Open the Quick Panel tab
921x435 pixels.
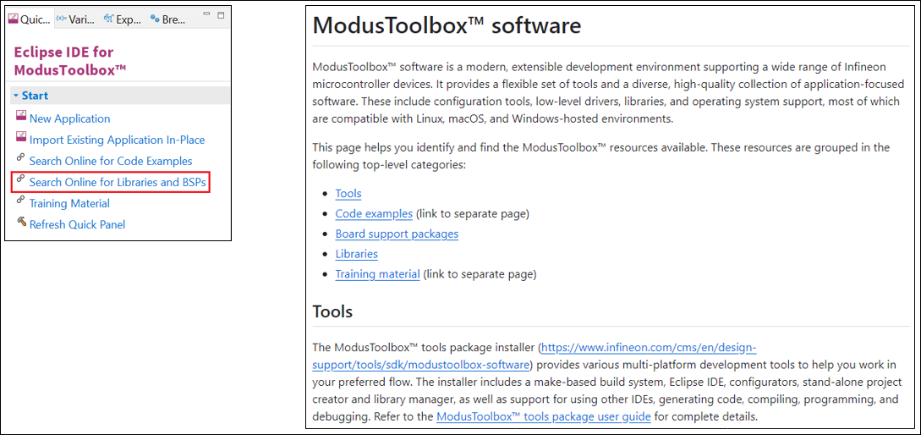[x=30, y=19]
